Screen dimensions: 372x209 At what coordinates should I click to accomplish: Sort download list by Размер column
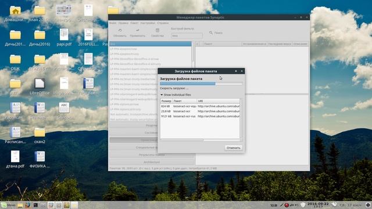coord(166,101)
